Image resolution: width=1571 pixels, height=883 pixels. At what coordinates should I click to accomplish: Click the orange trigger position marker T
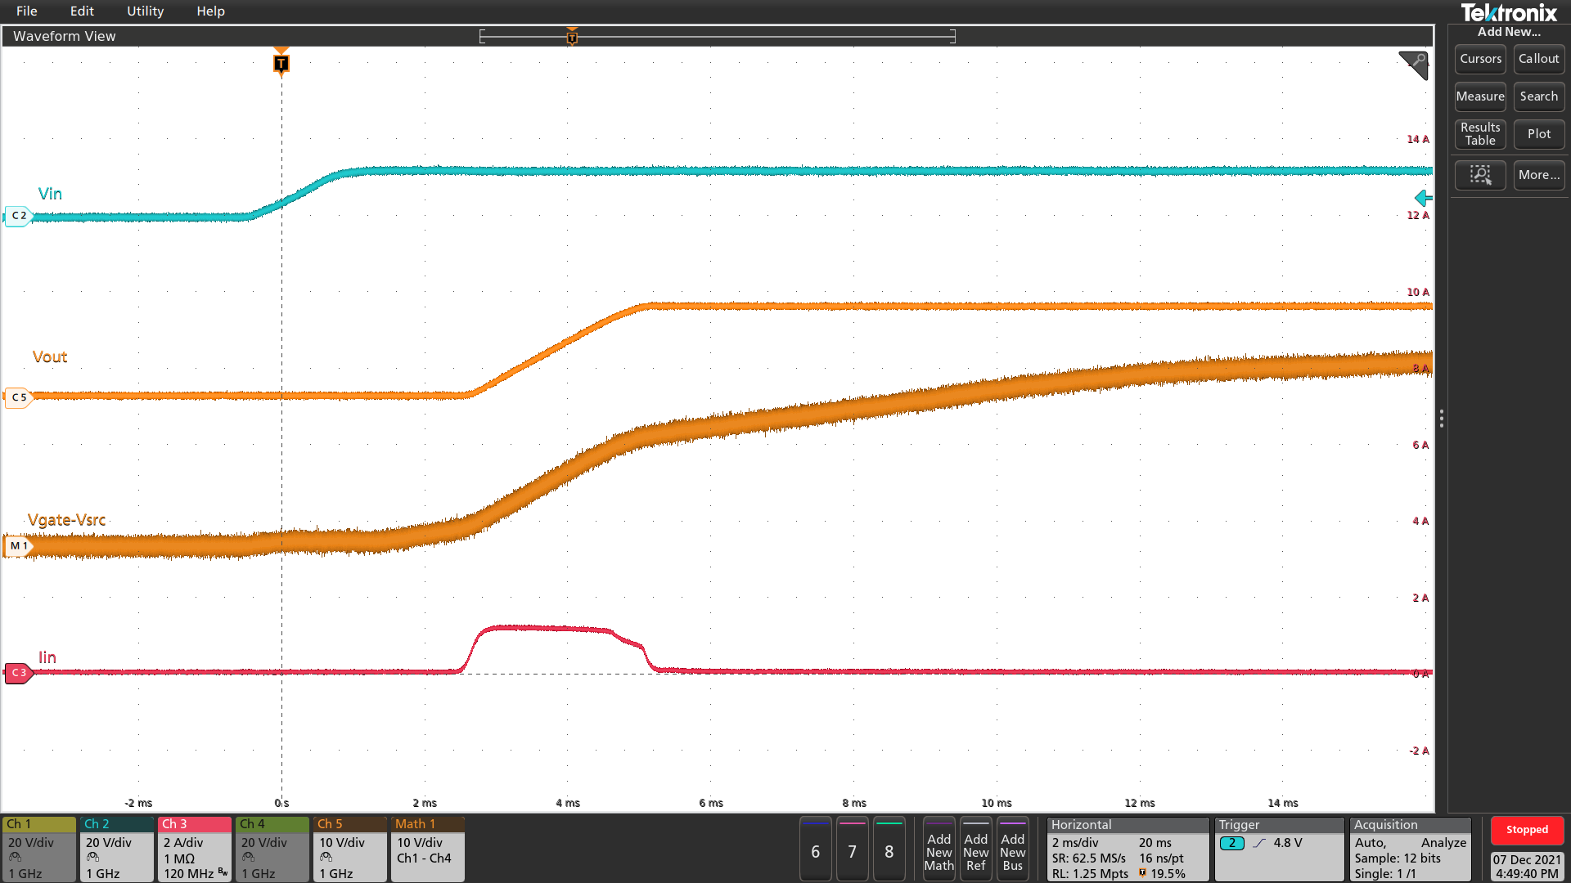point(281,64)
